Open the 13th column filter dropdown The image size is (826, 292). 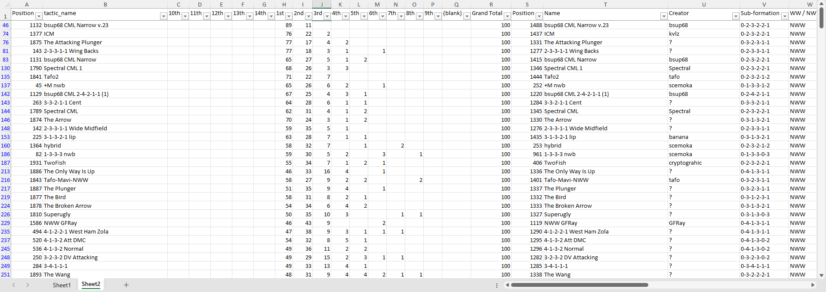[250, 16]
